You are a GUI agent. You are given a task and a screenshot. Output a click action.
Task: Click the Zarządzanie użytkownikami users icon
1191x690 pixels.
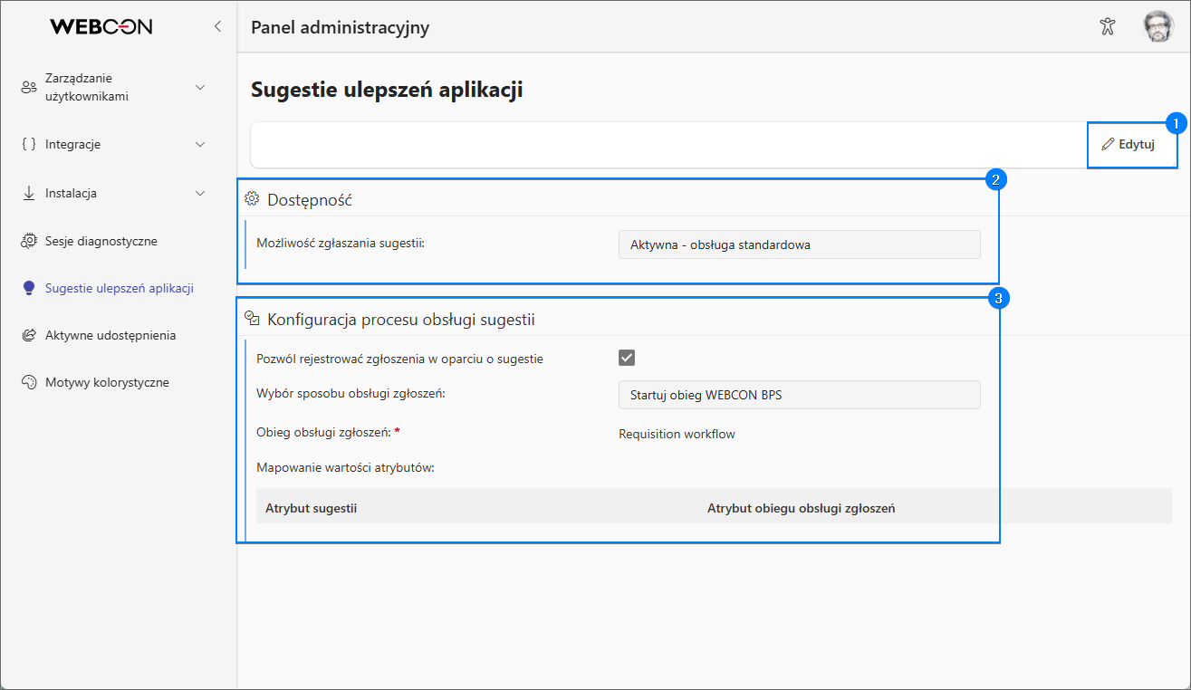[x=29, y=87]
